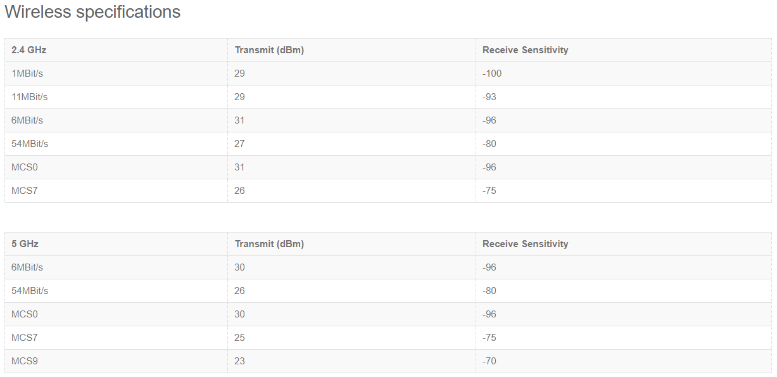Click Receive Sensitivity header in 2.4 GHz table
Viewport: 777px width, 377px height.
(x=525, y=50)
